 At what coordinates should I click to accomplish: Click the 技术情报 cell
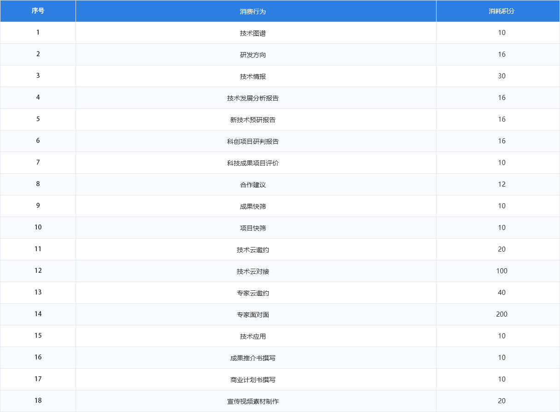[253, 77]
